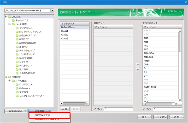The width and height of the screenshot is (188, 123).
Task: Click the right arrow to add net
Action: 138,65
